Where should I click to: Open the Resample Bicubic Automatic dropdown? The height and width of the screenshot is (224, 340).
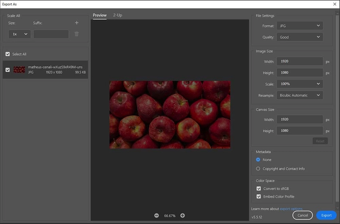[x=300, y=95]
